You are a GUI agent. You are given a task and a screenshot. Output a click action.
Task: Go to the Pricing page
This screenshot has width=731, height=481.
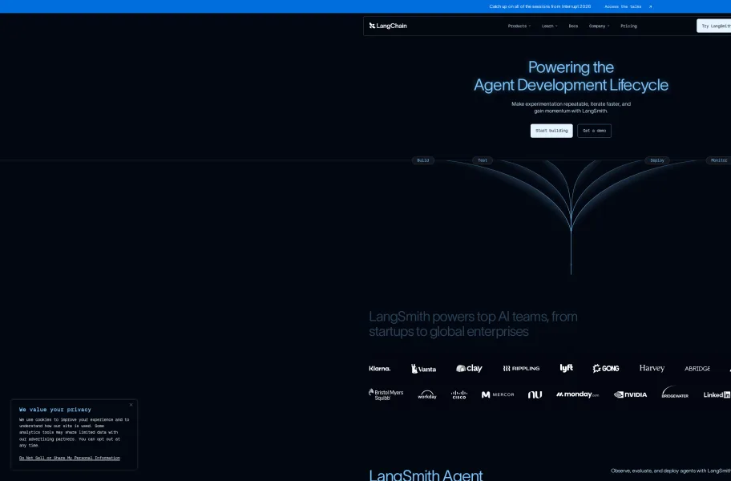(x=628, y=26)
